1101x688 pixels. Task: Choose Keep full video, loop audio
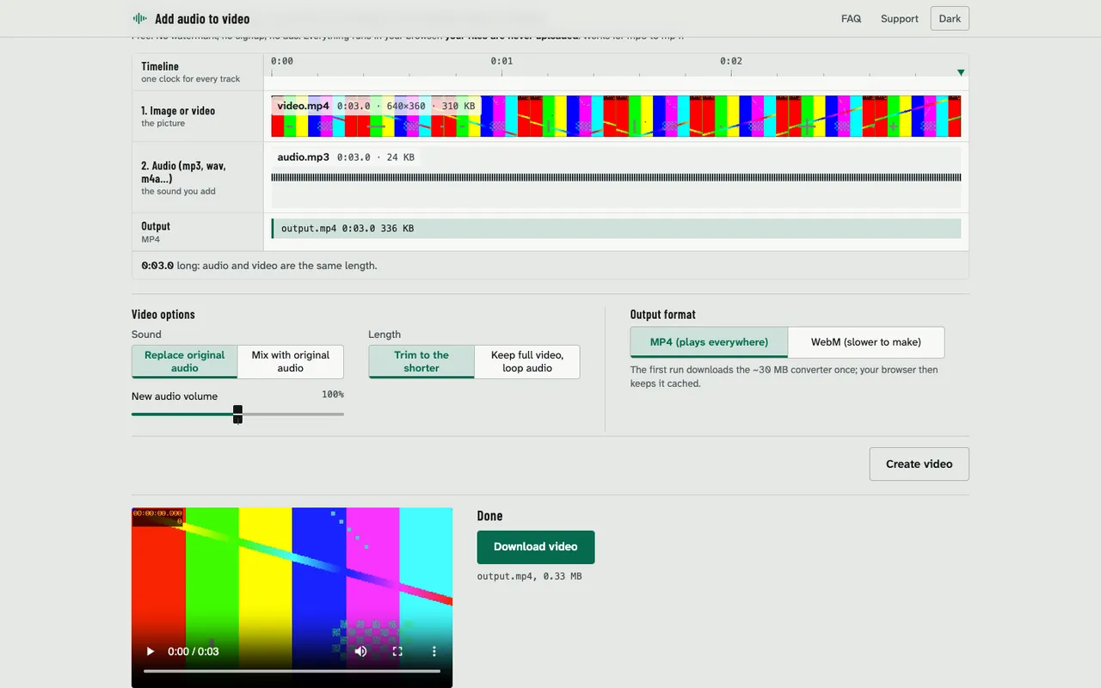[x=527, y=361]
